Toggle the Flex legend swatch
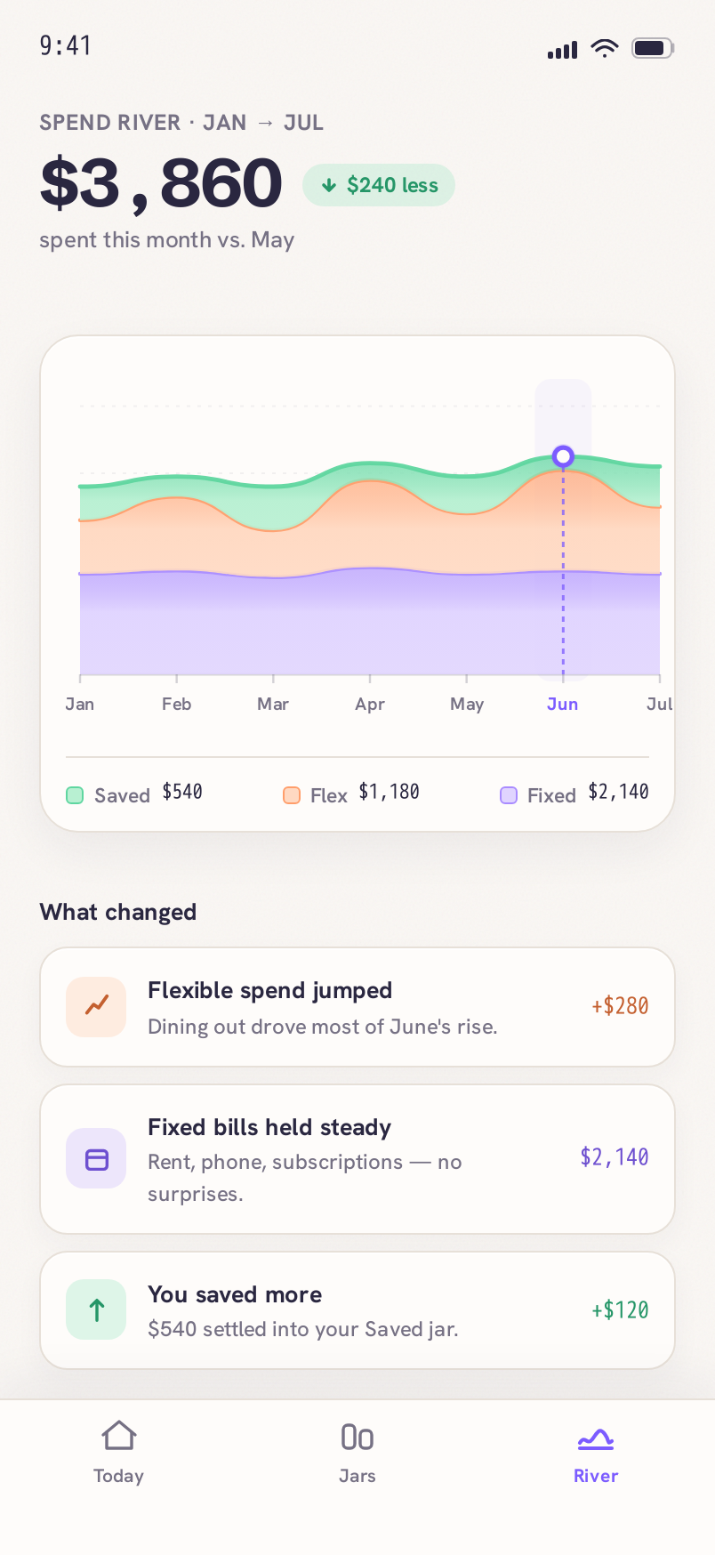Screen dimensions: 715x1555 [x=292, y=795]
